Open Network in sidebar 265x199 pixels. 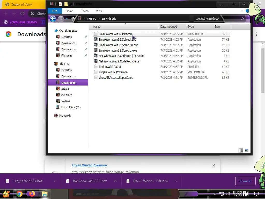click(62, 116)
